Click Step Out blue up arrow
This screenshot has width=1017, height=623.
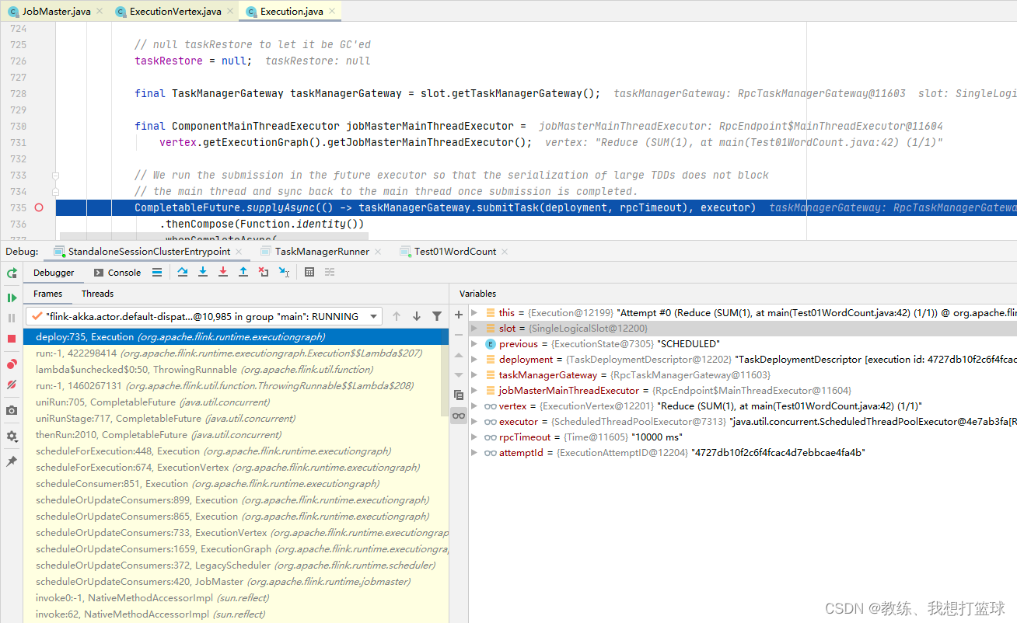click(x=243, y=272)
